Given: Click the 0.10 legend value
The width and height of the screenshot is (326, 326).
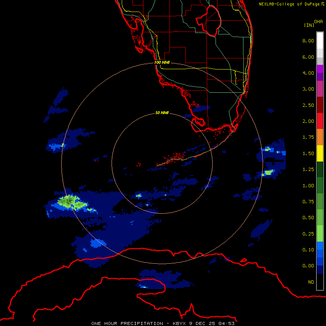Looking at the screenshot, I should click(308, 250).
